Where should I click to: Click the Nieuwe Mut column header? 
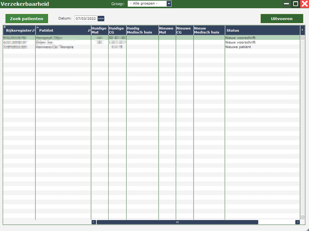(x=166, y=30)
